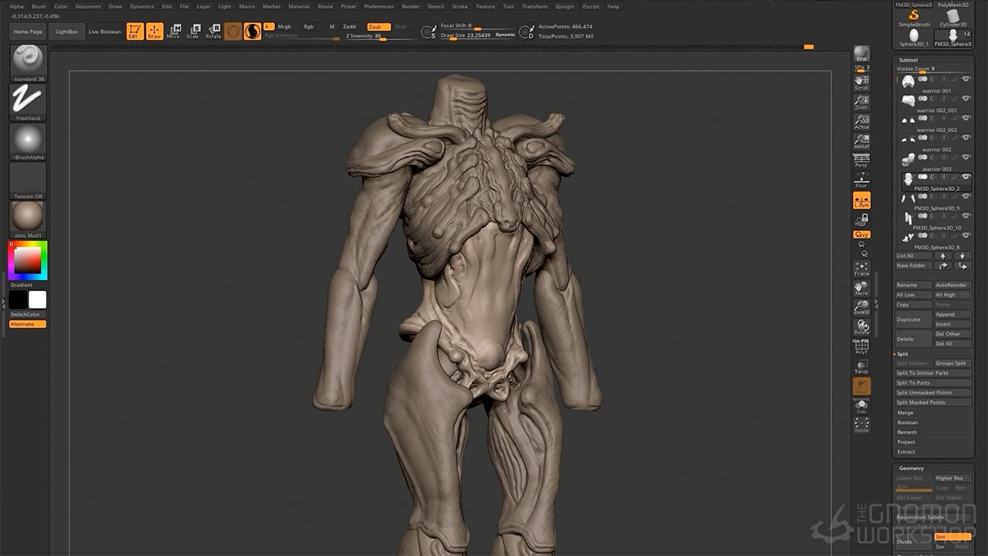This screenshot has height=556, width=988.
Task: Click the white secondary color swatch
Action: (37, 300)
